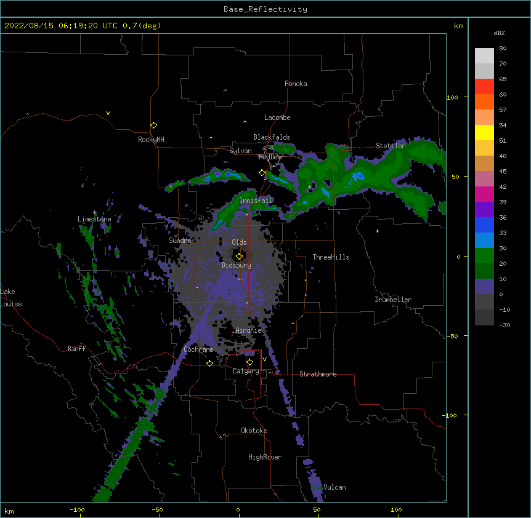
Task: Click the Base_Reflectivity title text
Action: click(265, 9)
